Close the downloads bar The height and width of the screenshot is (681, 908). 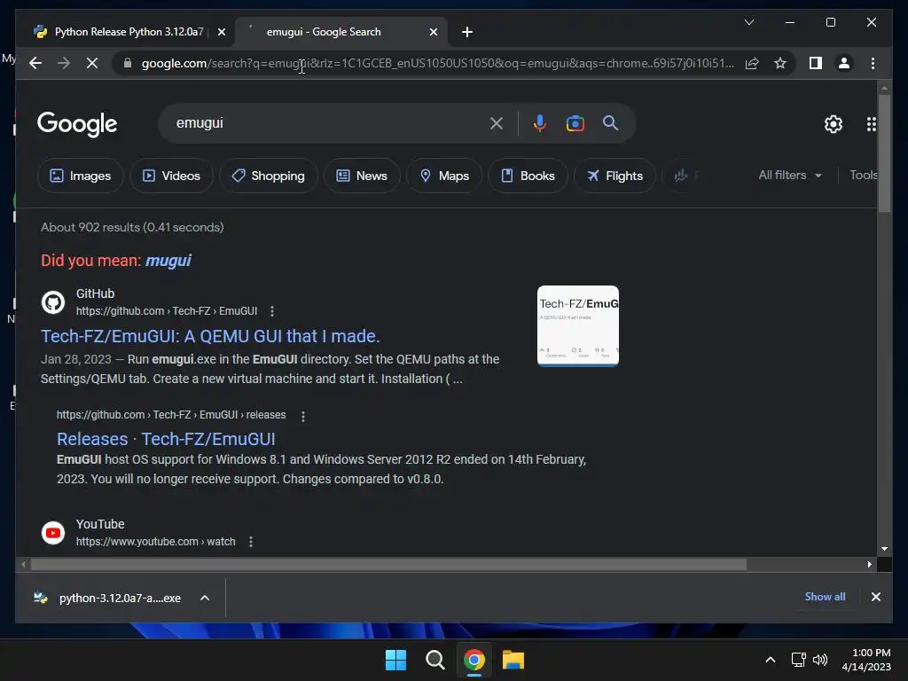[876, 597]
